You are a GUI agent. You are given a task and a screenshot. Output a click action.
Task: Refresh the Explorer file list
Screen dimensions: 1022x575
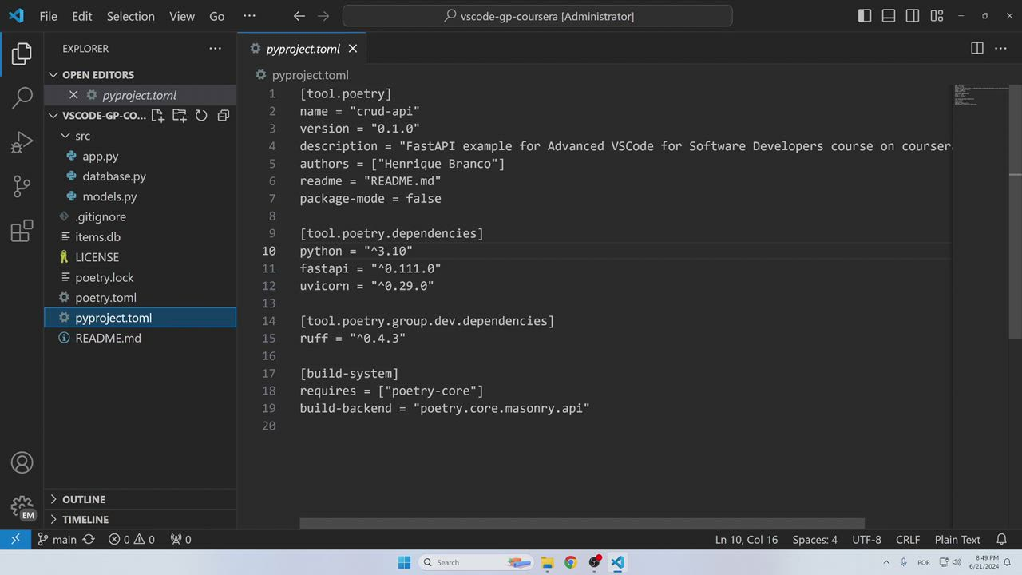point(201,116)
